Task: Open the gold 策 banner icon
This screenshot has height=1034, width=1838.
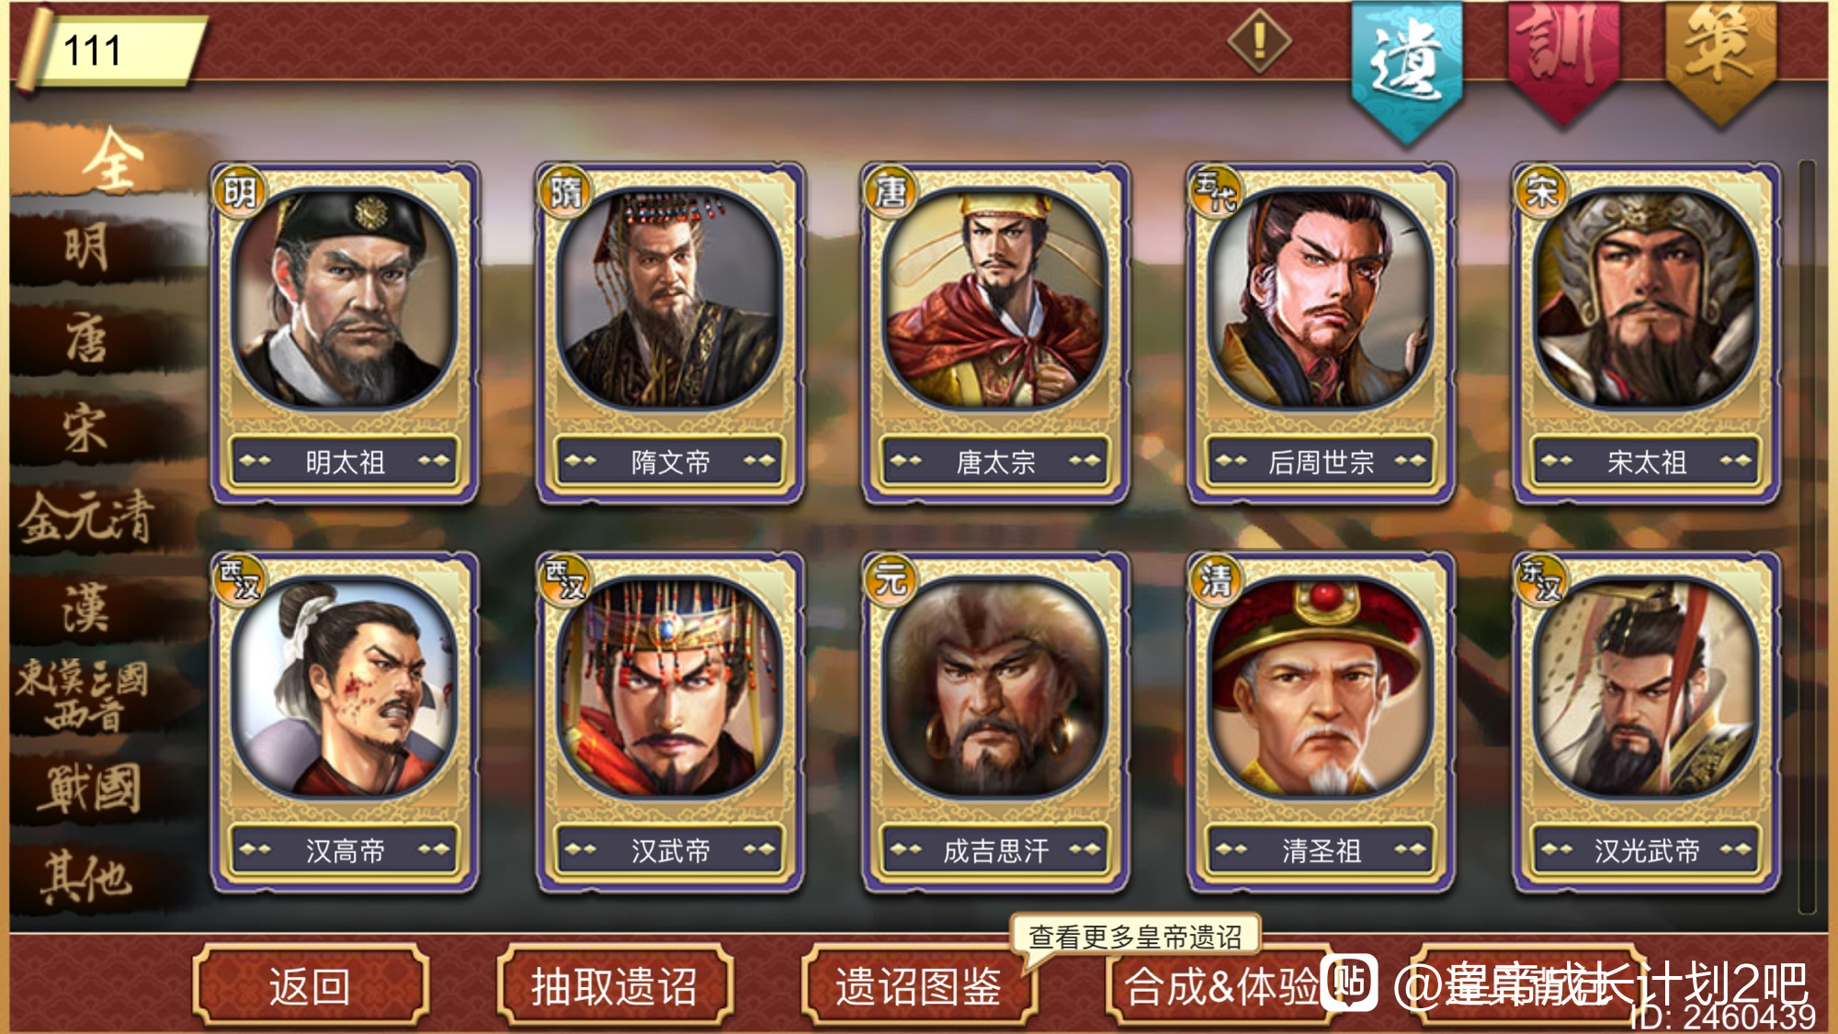Action: coord(1720,60)
